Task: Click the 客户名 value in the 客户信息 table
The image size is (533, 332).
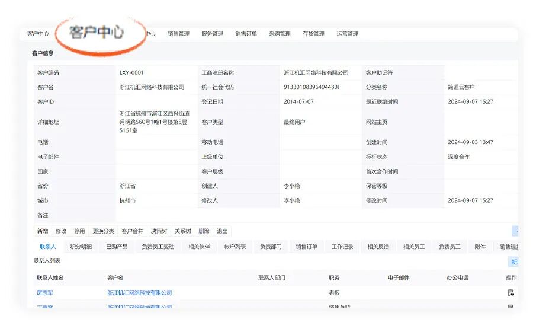Action: (152, 87)
